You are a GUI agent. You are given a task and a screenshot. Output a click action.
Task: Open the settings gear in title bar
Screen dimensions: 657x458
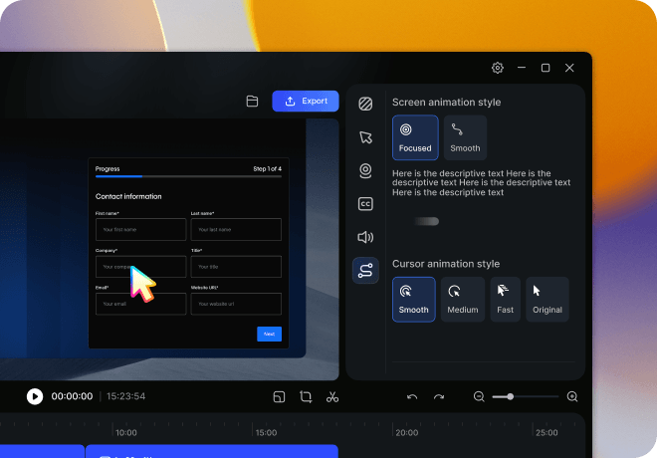click(498, 68)
